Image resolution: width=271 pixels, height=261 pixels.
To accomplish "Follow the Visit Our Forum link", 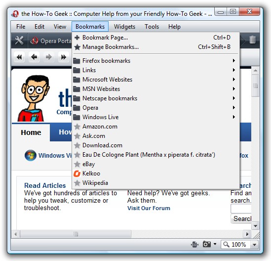I will [149, 208].
